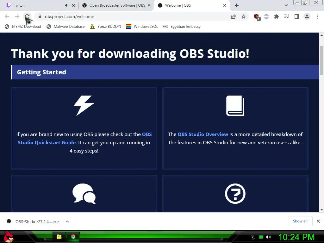Viewport: 324px width, 243px height.
Task: Click the scrollbar up arrow
Action: point(321,35)
